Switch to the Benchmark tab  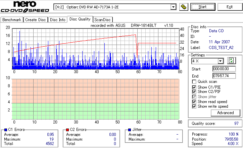(x=12, y=20)
